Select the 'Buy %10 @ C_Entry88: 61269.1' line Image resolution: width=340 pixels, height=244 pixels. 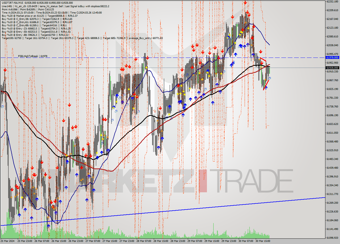(x=35, y=25)
